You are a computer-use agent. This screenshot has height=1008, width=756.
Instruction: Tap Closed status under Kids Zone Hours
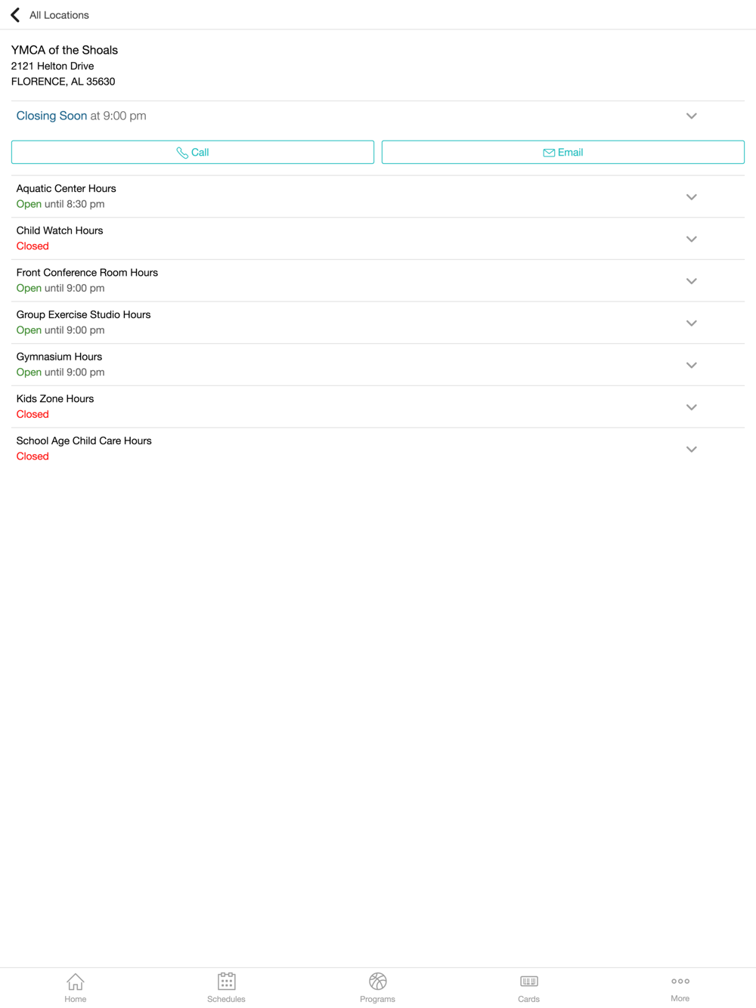coord(33,414)
